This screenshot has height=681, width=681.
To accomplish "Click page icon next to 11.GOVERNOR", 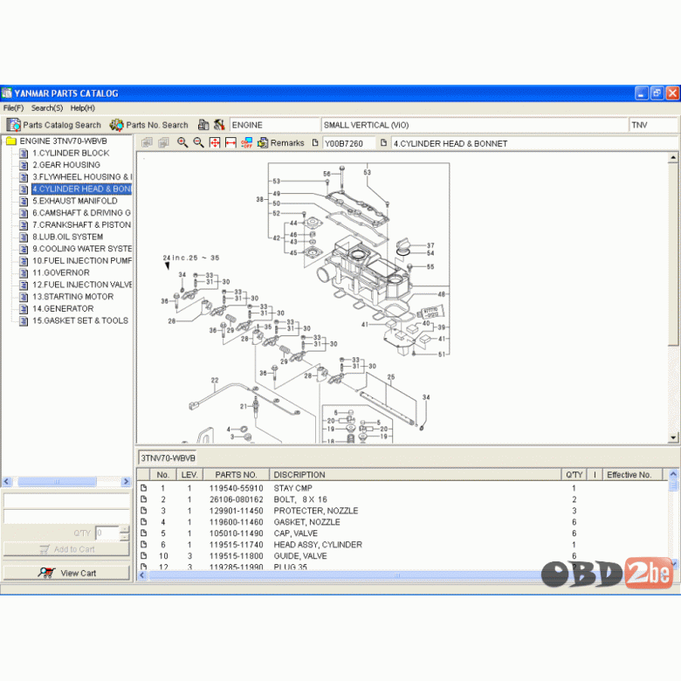I will (x=24, y=273).
